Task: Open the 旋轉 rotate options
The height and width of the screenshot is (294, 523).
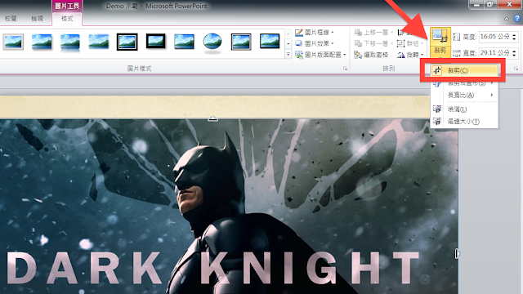Action: coord(410,55)
